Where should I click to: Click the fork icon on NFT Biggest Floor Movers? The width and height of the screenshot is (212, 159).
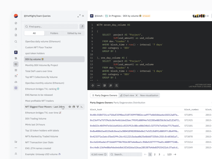pos(78,107)
